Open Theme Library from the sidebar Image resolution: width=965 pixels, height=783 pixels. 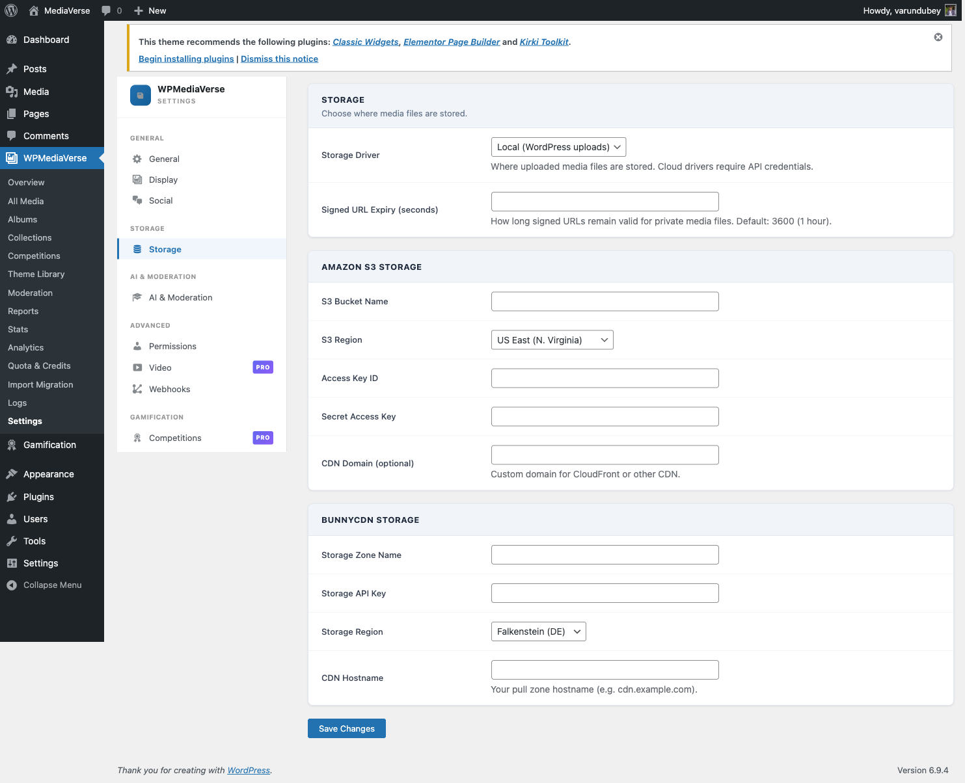[36, 274]
